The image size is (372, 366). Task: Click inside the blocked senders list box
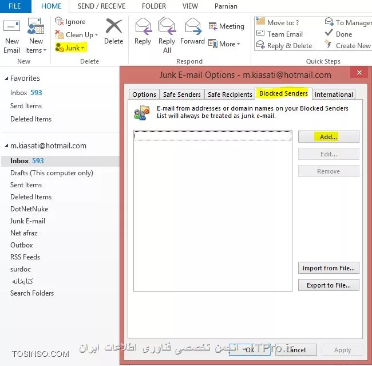(x=213, y=211)
